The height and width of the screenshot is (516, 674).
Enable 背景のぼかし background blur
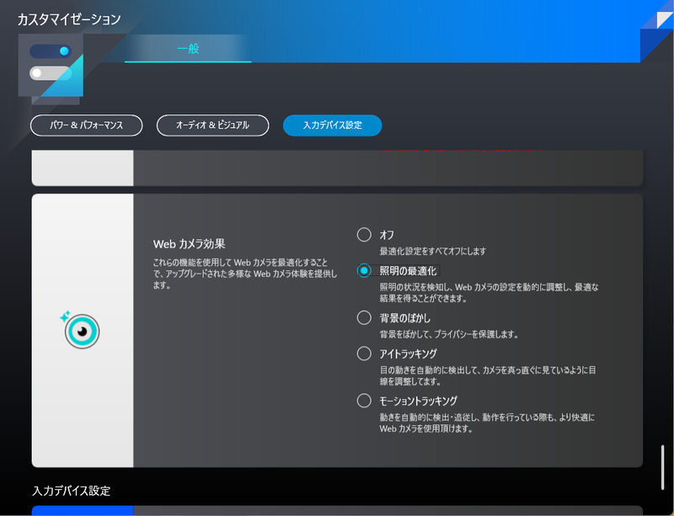(364, 317)
